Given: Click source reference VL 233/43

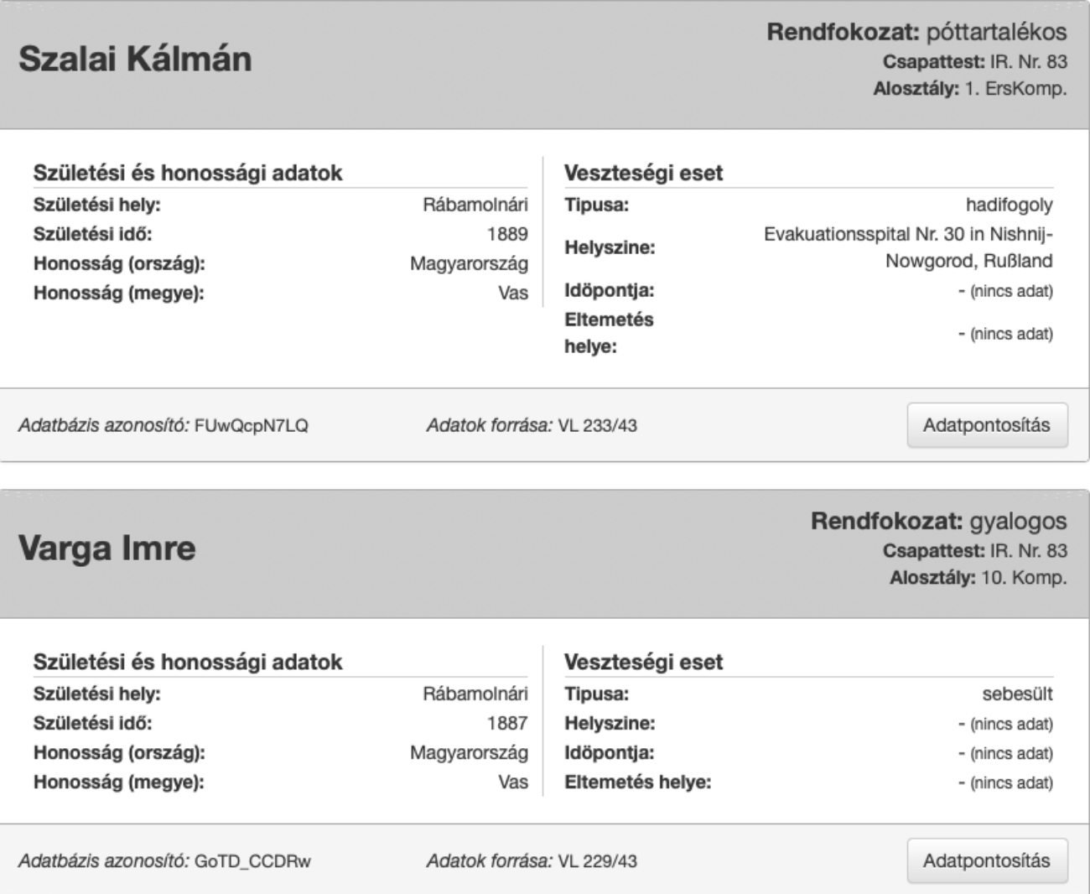Looking at the screenshot, I should click(597, 425).
